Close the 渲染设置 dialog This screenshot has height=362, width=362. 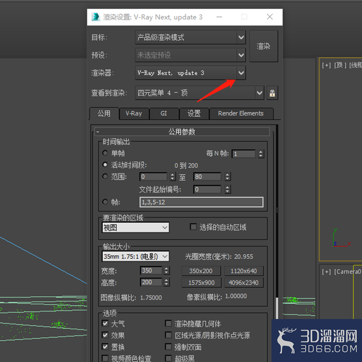270,17
